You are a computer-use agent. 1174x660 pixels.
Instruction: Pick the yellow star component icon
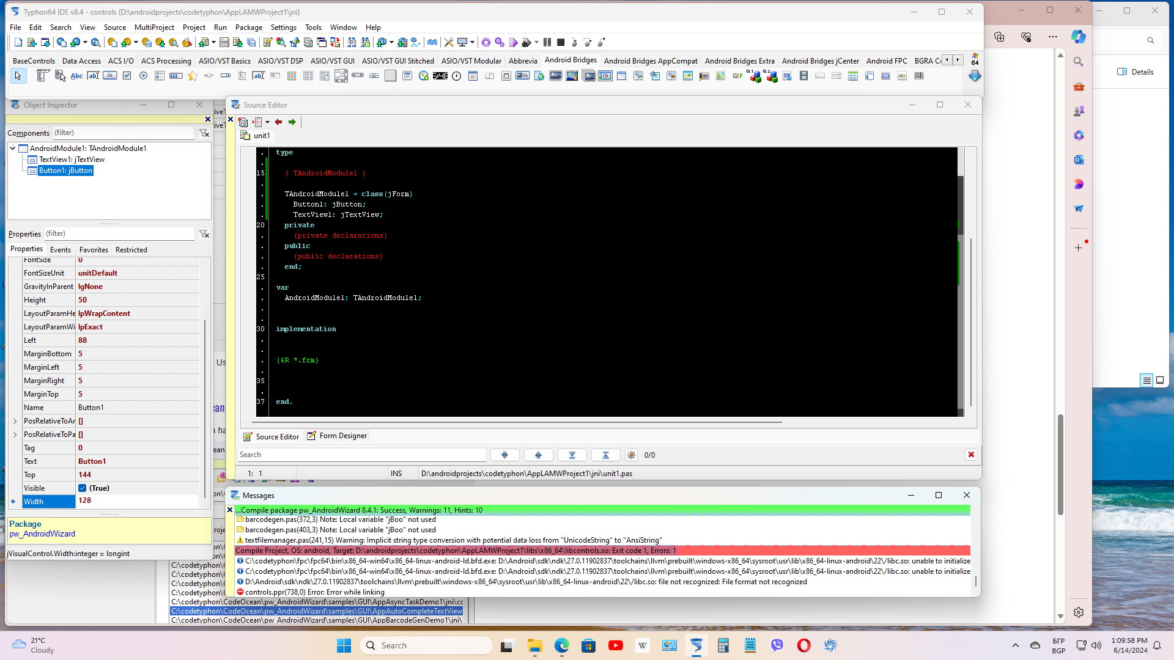click(193, 76)
